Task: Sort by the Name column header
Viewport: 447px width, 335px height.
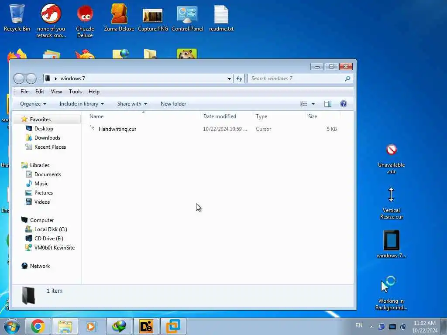Action: pos(96,116)
